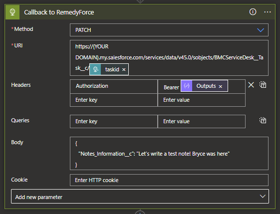The height and width of the screenshot is (214, 280).
Task: Select the Outputs expression token
Action: click(x=204, y=86)
